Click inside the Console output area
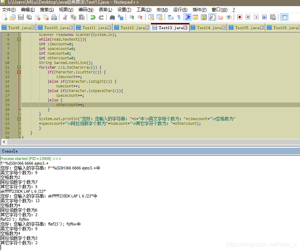 150,203
